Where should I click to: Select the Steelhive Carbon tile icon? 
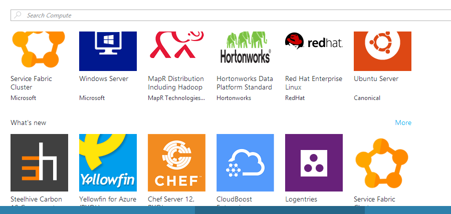click(39, 162)
